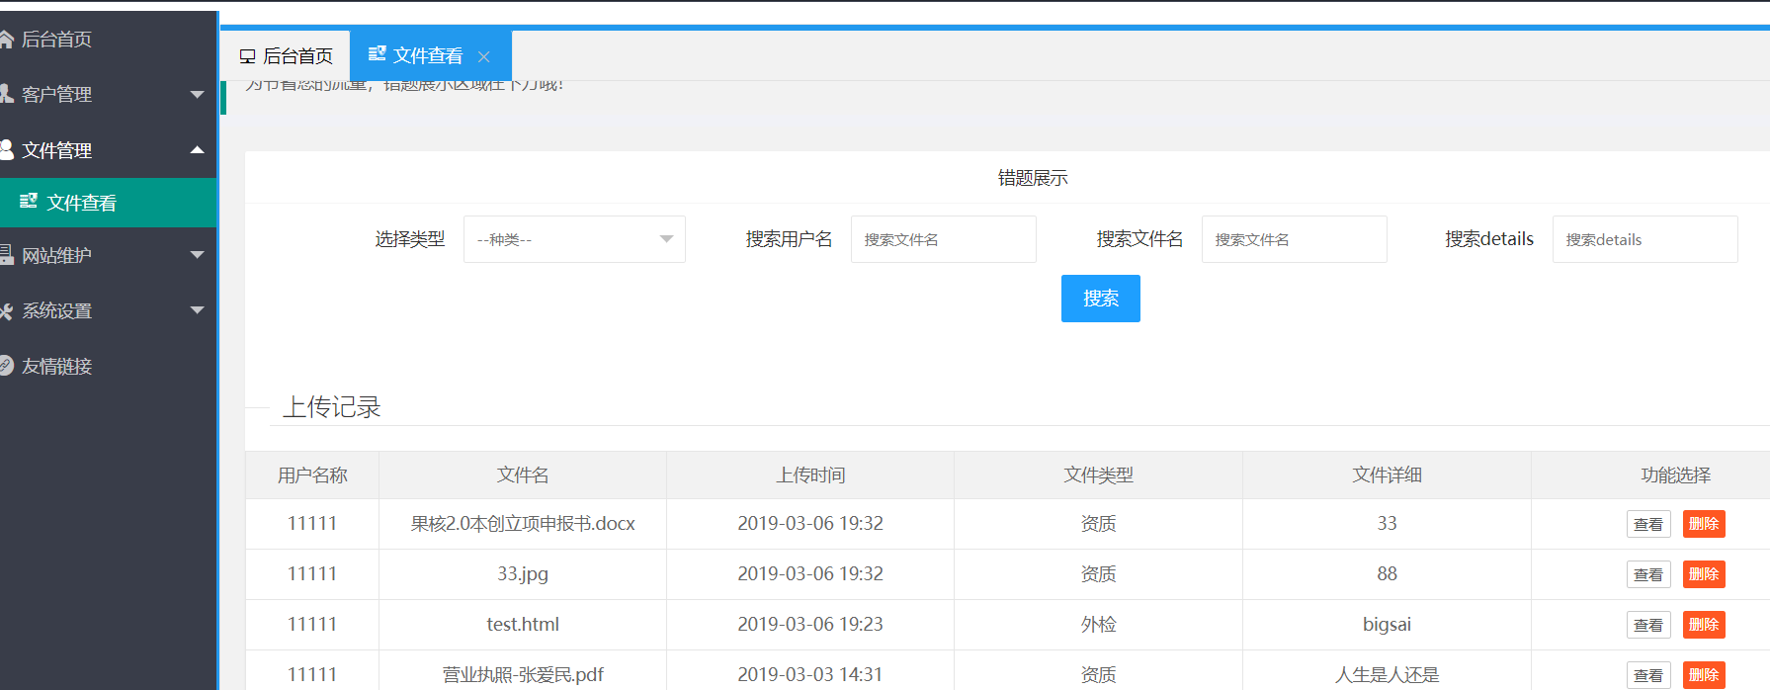The image size is (1770, 690).
Task: Click the 错题展示 heading
Action: coord(1033,178)
